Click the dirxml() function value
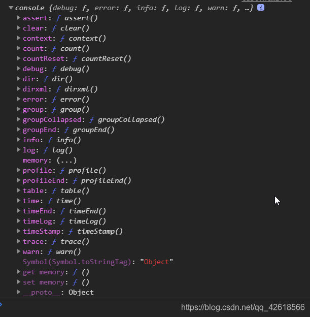Screen dimensions: 310x317 pos(81,89)
